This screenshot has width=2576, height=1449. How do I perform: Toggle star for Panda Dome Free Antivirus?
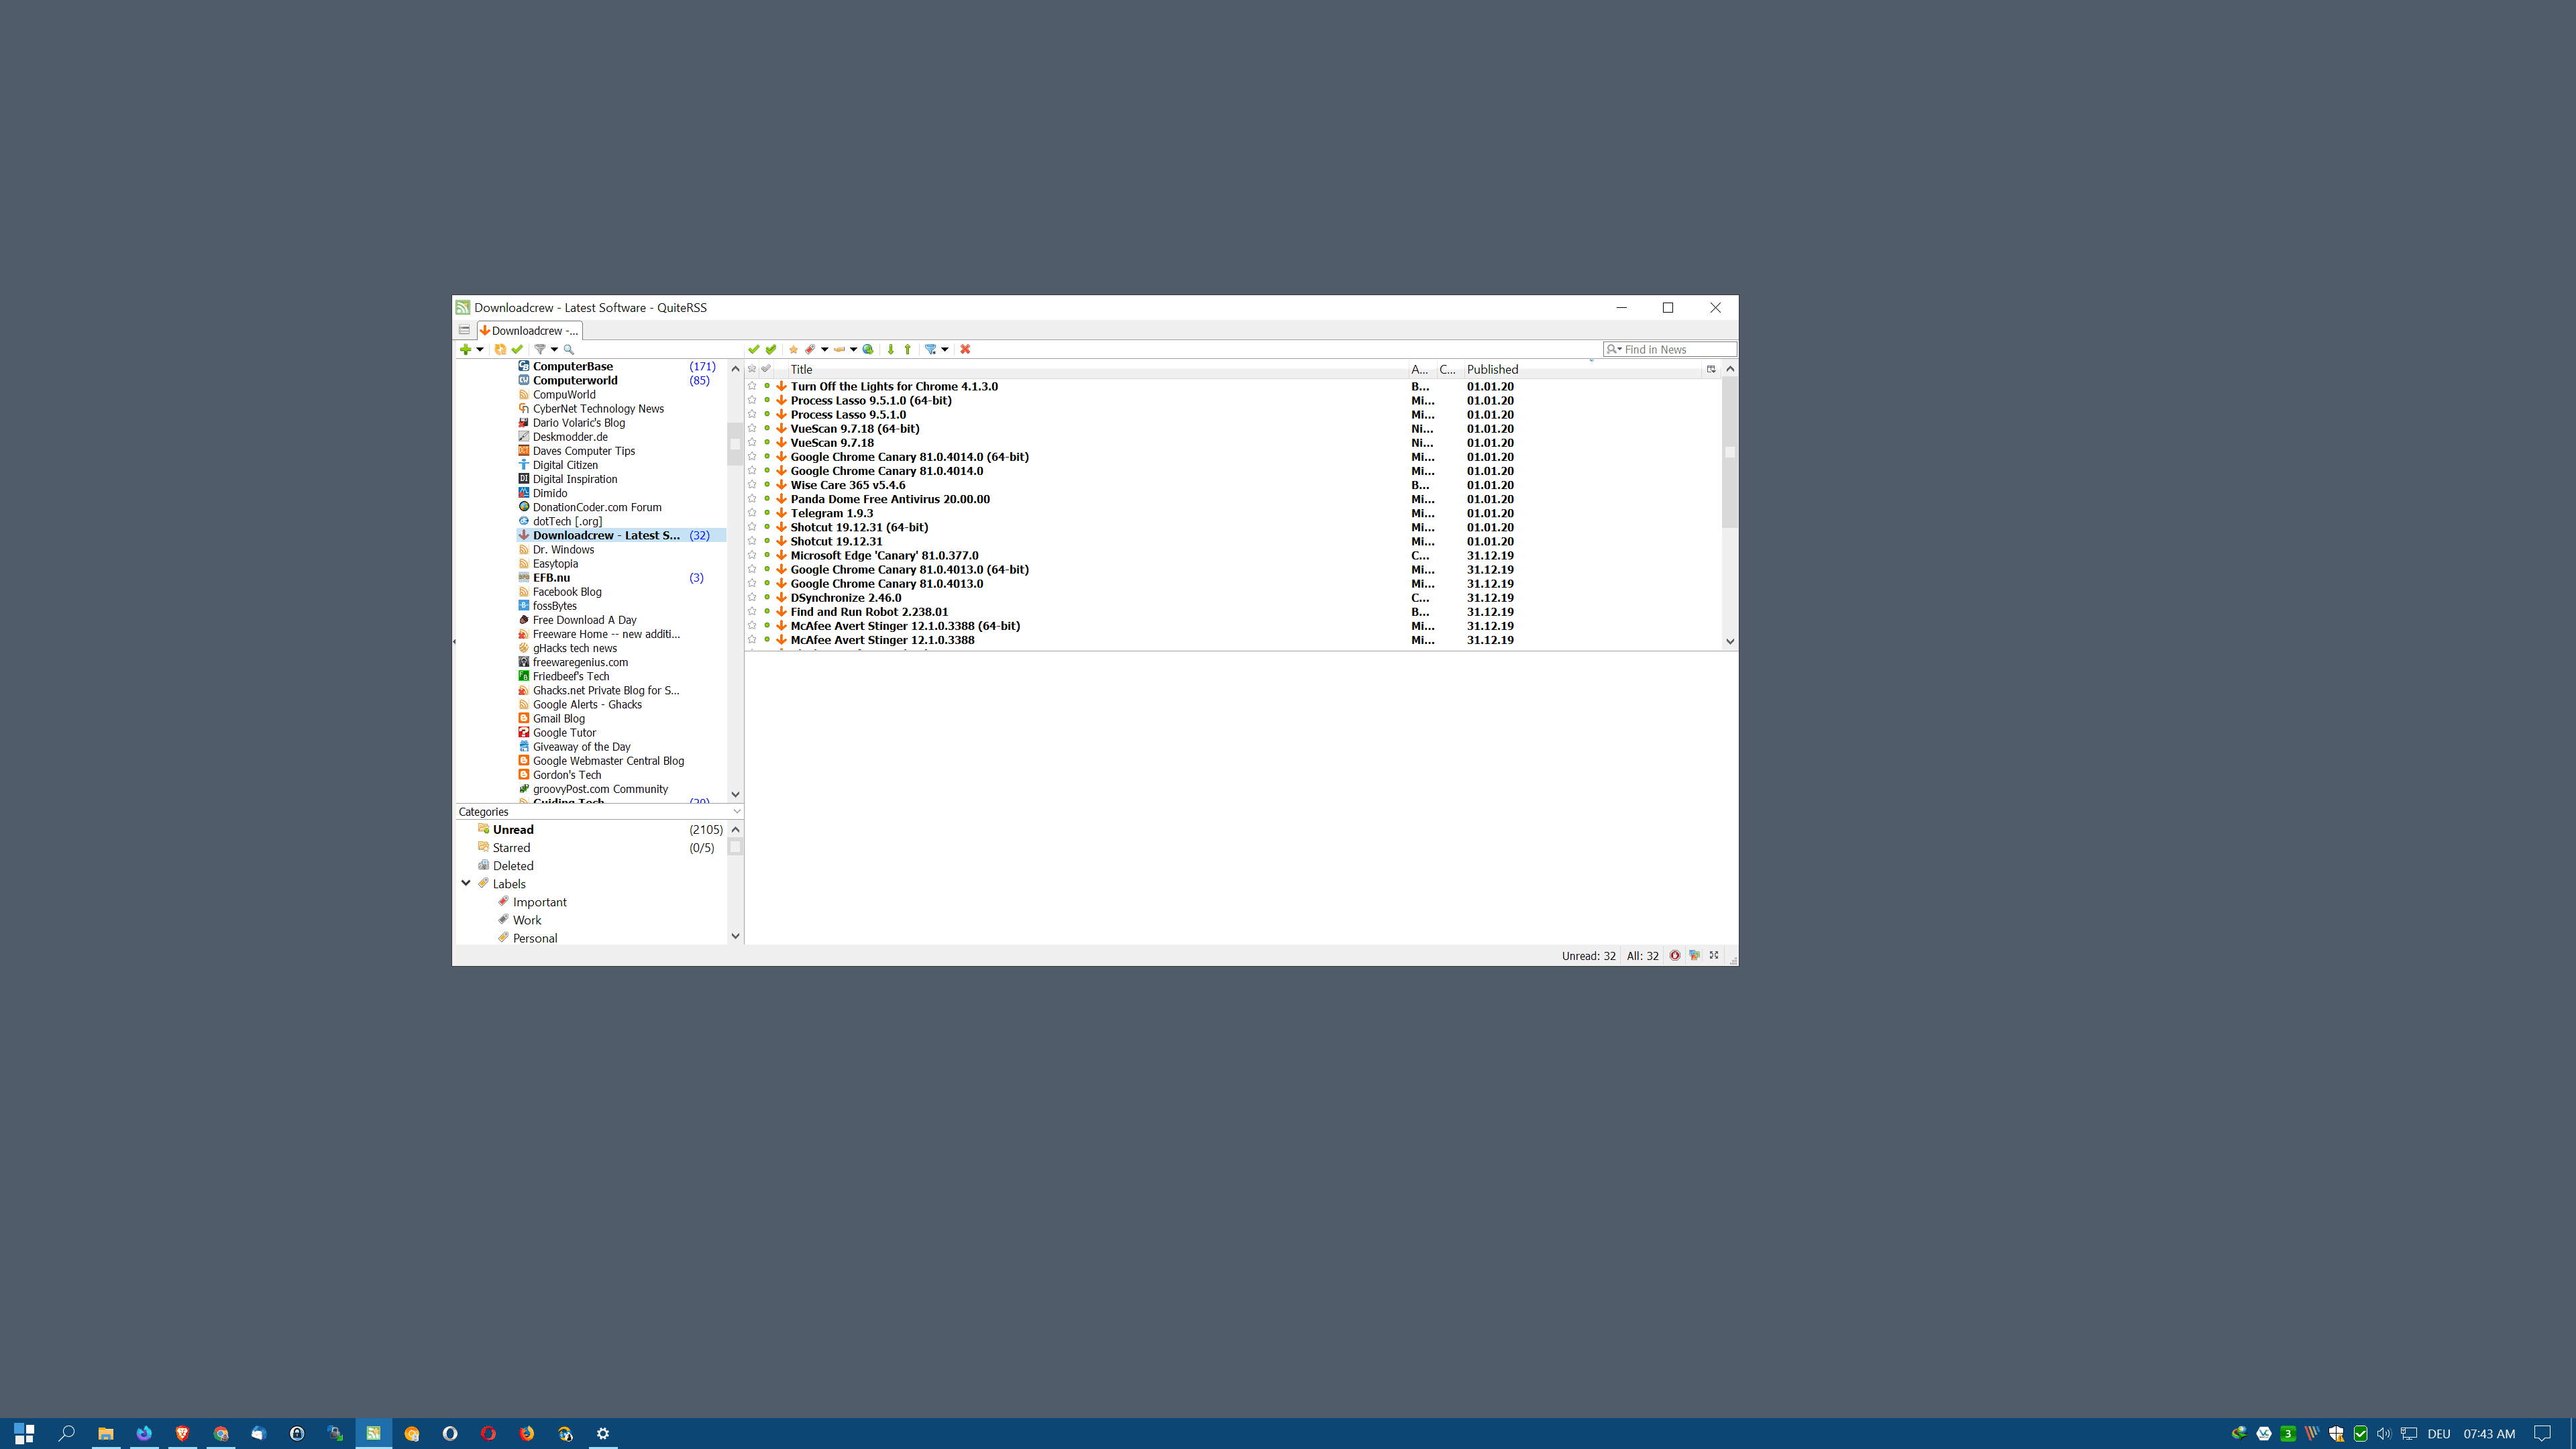pyautogui.click(x=752, y=499)
